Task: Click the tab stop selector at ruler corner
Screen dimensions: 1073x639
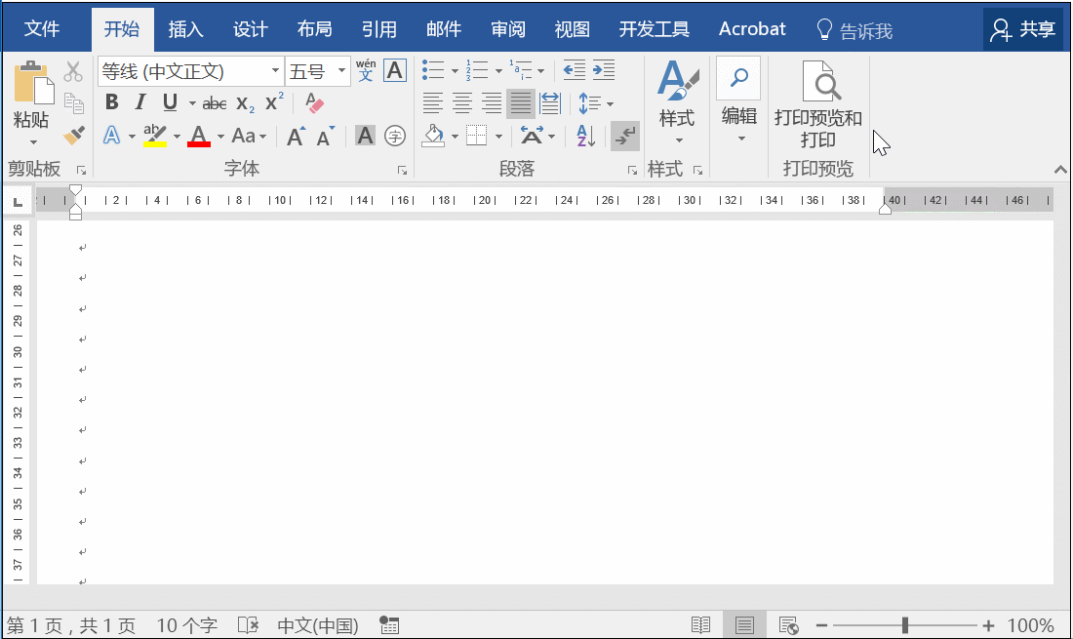Action: click(x=18, y=201)
